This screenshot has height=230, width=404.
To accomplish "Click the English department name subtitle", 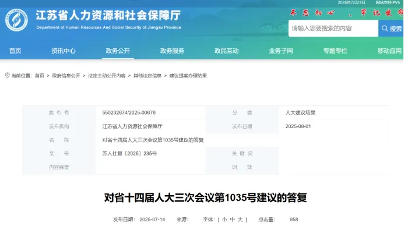I will 108,27.
